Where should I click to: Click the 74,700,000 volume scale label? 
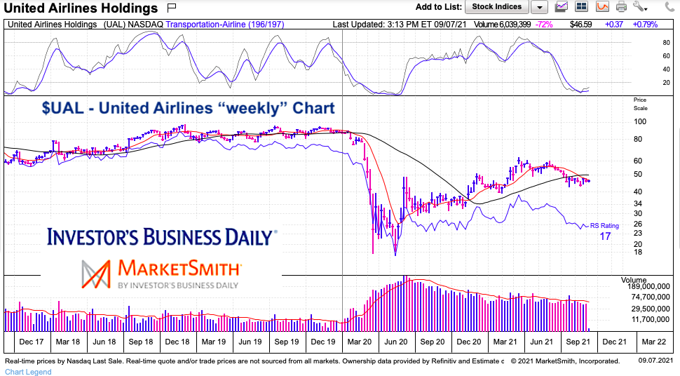[651, 297]
